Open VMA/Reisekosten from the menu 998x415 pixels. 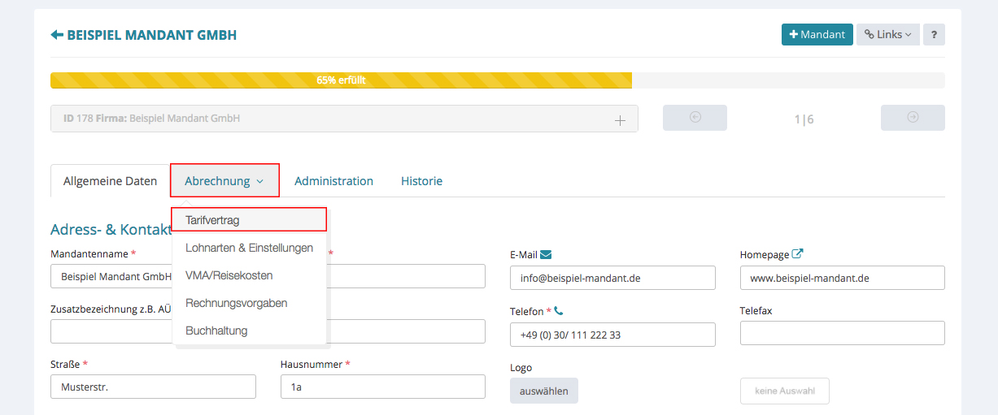point(229,275)
